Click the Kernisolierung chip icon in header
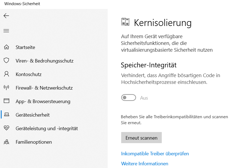 [125, 22]
